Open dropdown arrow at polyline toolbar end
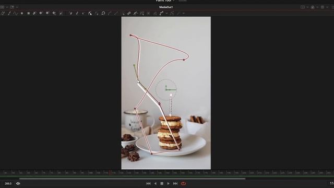The image size is (334, 188). click(183, 13)
